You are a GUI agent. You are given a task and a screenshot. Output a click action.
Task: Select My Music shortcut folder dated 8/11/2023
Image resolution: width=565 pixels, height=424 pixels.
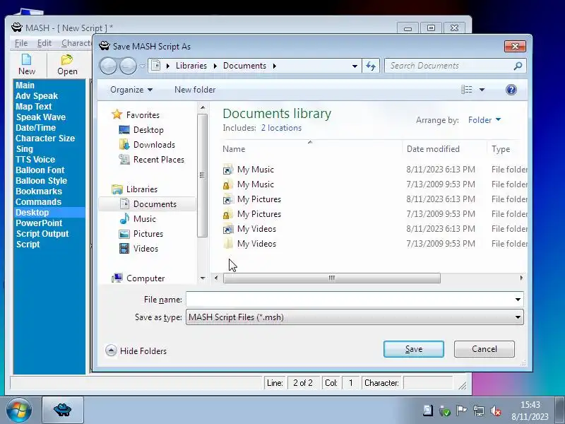point(255,170)
